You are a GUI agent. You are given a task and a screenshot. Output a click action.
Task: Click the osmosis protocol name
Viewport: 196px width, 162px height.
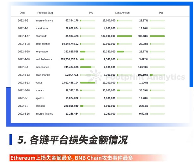tap(40, 106)
